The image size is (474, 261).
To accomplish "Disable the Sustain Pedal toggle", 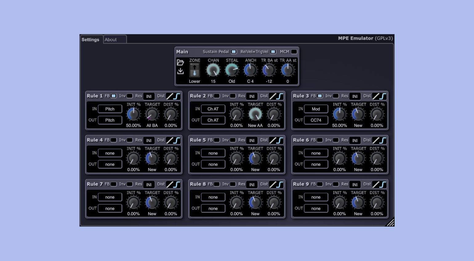I will [234, 52].
